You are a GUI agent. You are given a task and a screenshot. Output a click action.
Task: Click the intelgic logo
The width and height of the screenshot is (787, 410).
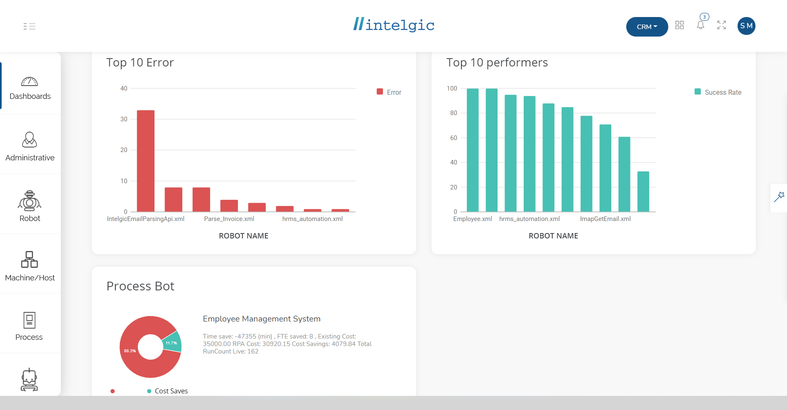(393, 25)
